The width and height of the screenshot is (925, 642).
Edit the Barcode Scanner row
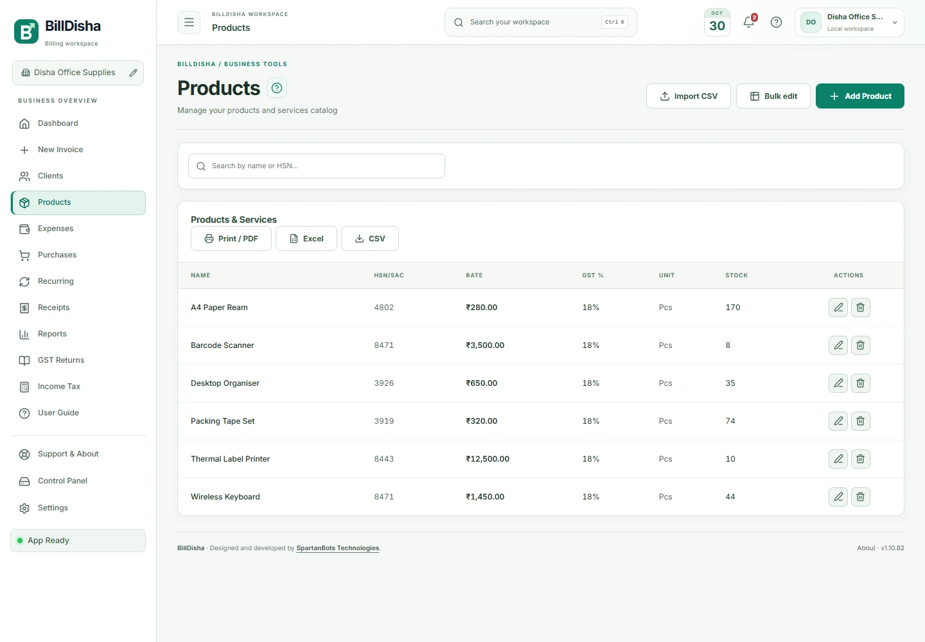838,345
